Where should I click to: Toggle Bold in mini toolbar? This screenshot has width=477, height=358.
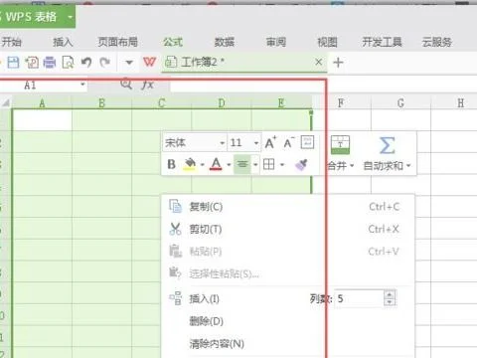coord(171,164)
